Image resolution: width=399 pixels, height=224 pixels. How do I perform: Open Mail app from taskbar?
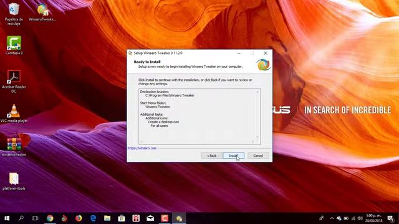[x=150, y=218]
